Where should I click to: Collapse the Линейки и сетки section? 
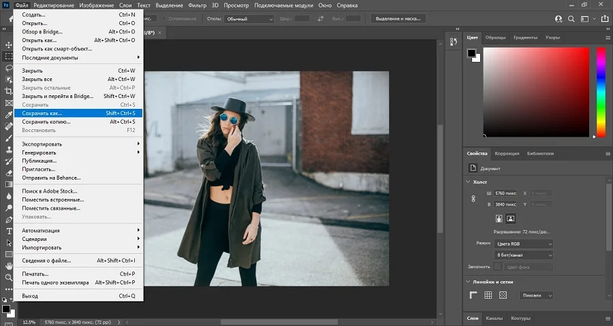(x=468, y=282)
